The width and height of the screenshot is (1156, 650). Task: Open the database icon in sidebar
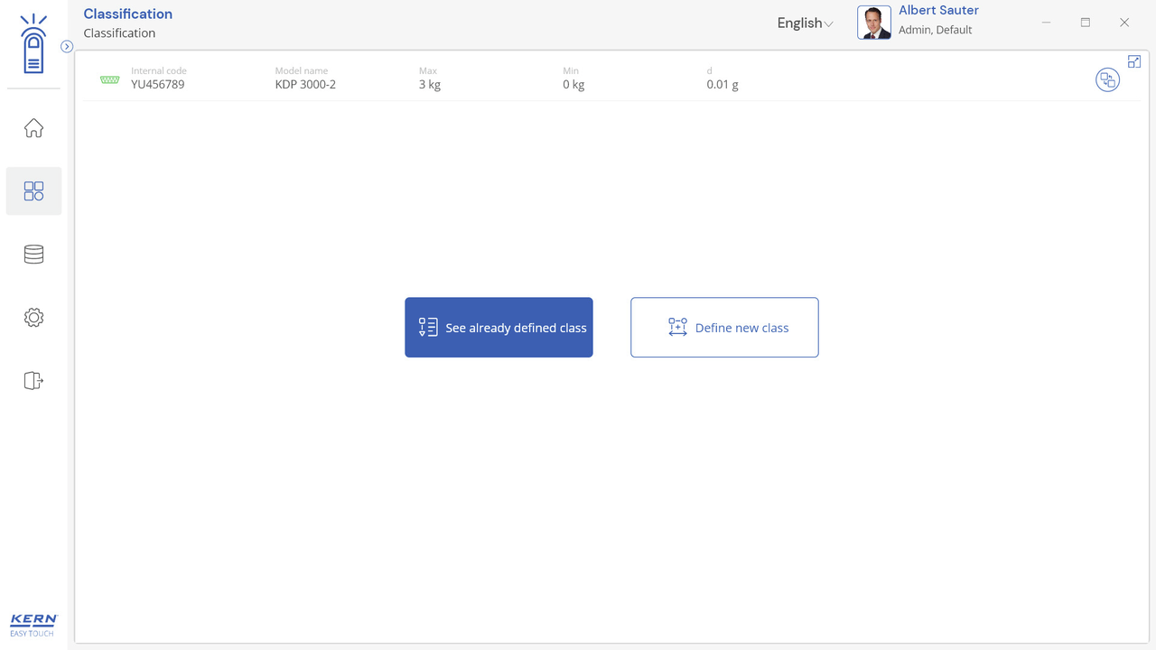click(x=33, y=255)
